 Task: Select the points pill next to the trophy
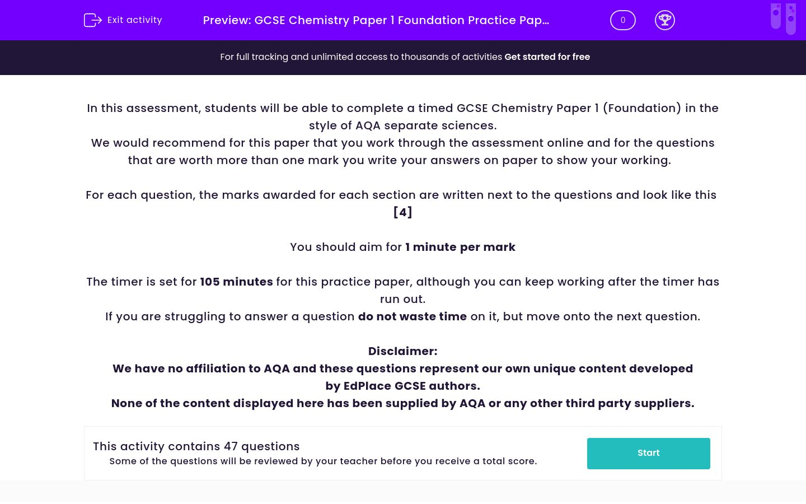click(622, 20)
